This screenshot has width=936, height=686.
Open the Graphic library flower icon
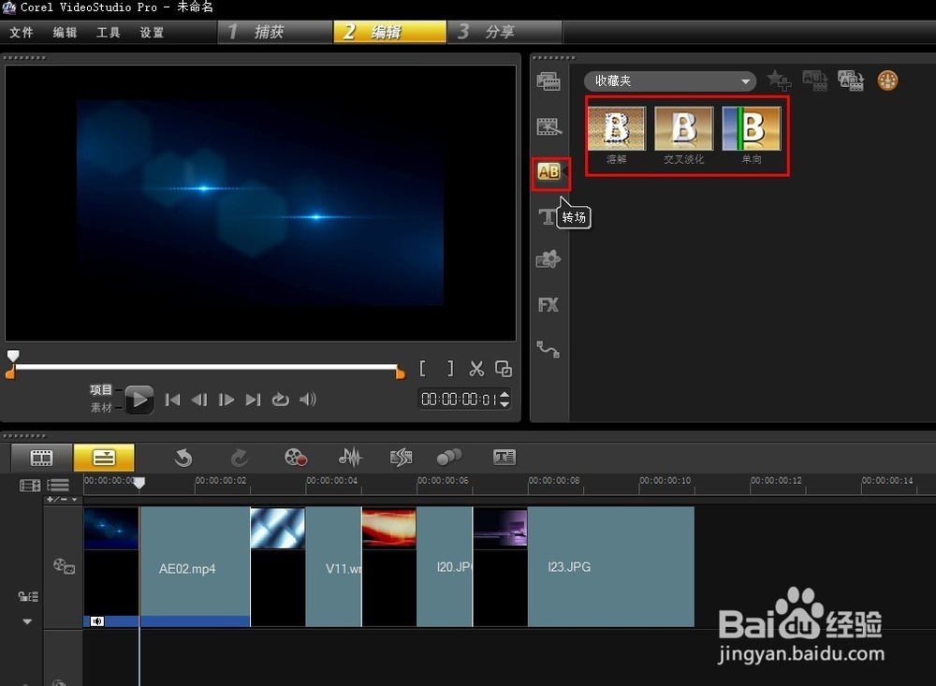pos(548,259)
